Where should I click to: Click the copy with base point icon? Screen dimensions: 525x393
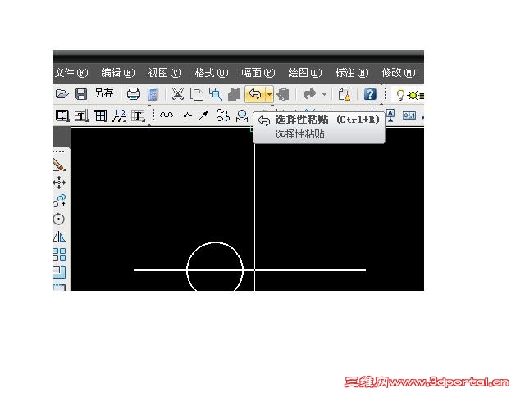pyautogui.click(x=215, y=94)
